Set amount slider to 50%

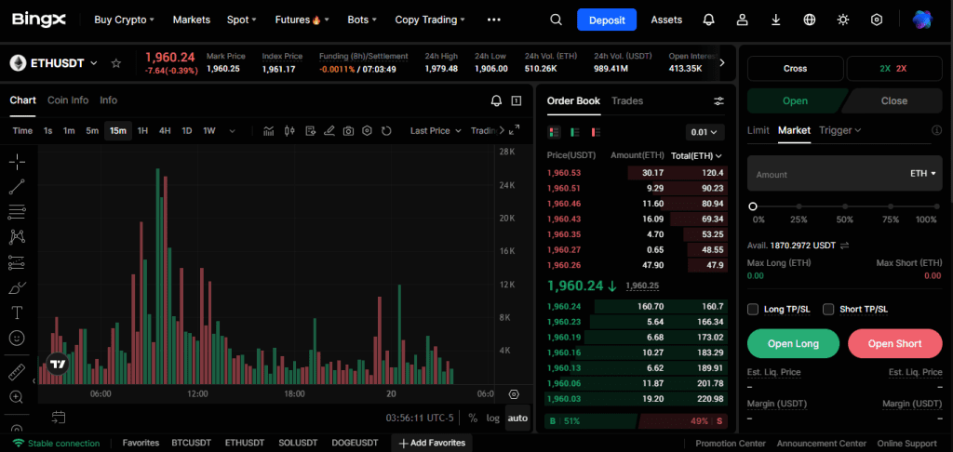pyautogui.click(x=844, y=206)
